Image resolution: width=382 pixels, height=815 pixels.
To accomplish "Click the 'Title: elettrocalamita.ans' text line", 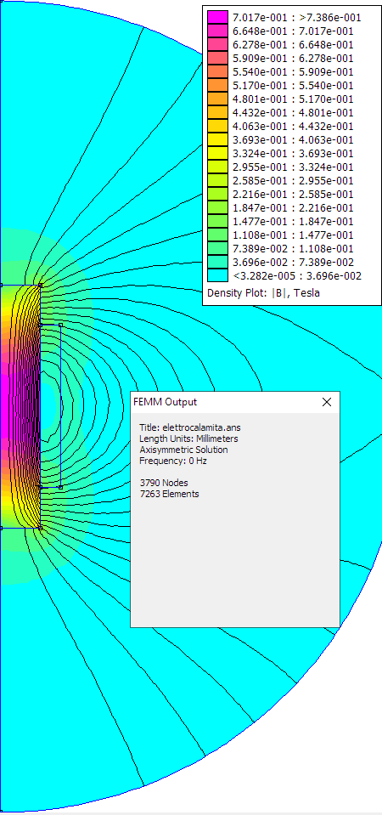I will point(190,427).
